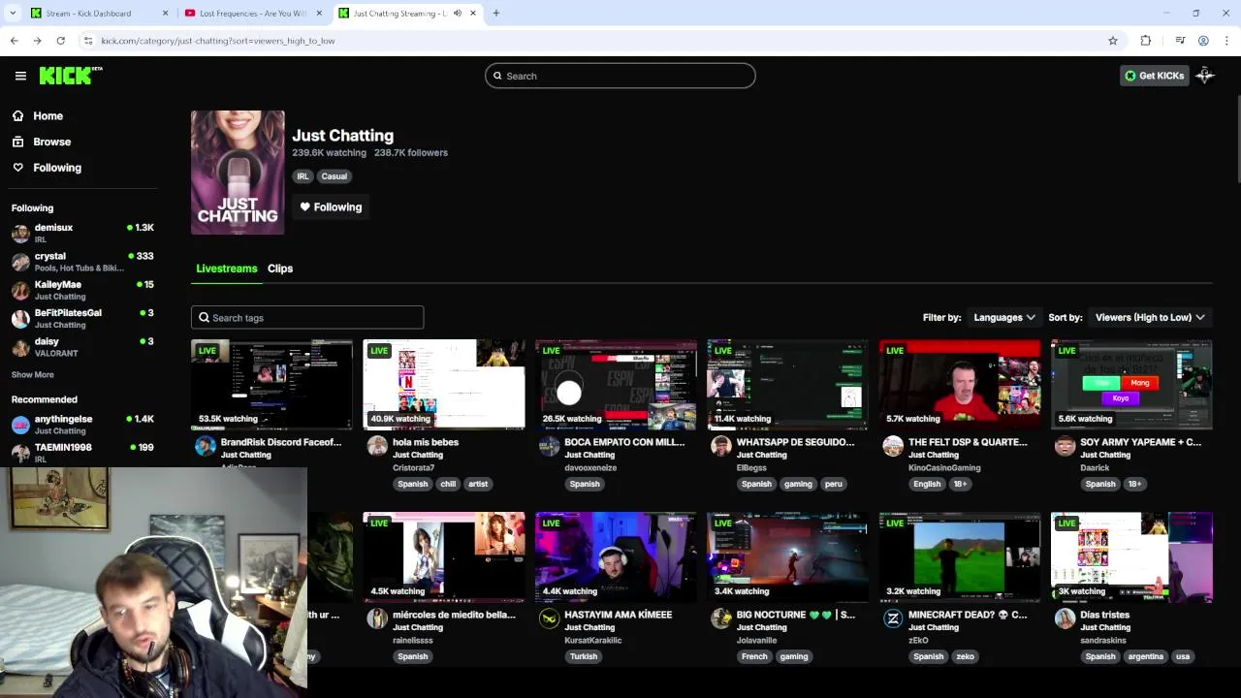Click the Get KICKs button

click(x=1154, y=76)
